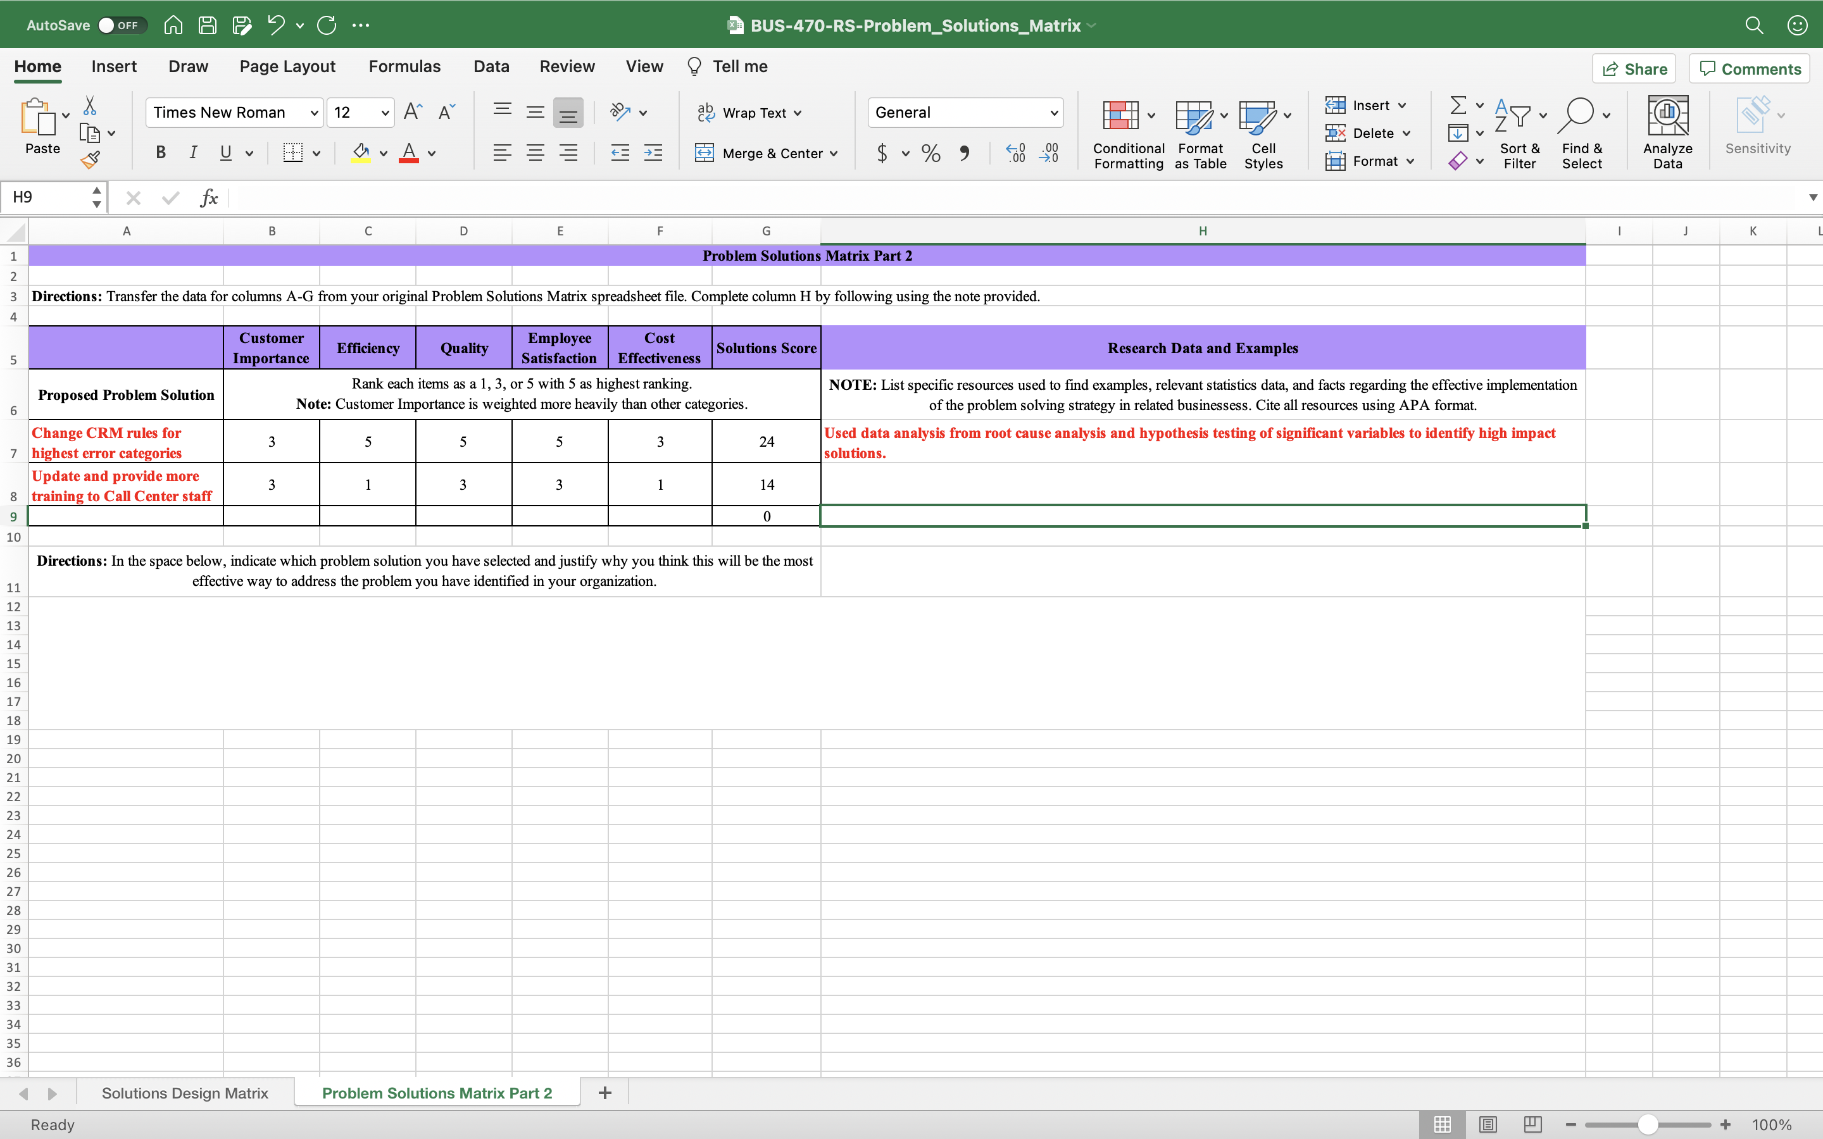Click the Format Painter brush icon
1823x1139 pixels.
(91, 159)
